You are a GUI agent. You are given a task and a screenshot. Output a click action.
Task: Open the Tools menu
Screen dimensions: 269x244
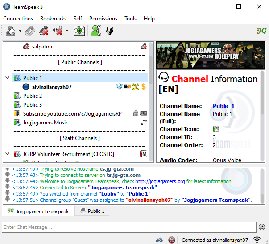tap(130, 19)
